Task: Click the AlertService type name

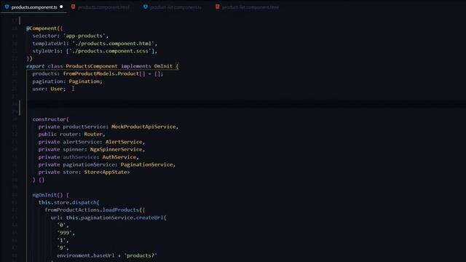Action: pyautogui.click(x=124, y=142)
